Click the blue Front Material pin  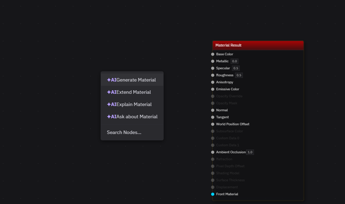tap(213, 194)
